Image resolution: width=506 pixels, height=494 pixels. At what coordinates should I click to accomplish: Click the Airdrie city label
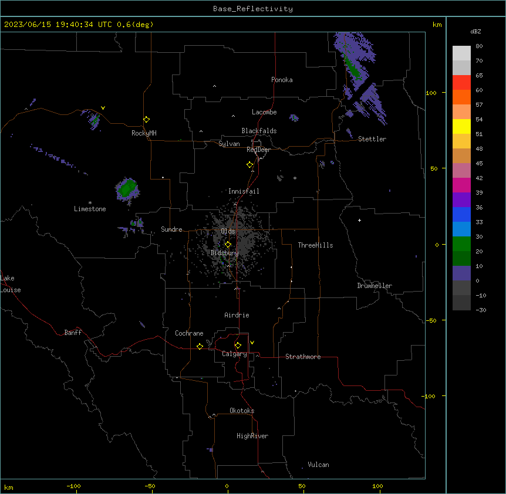(237, 315)
